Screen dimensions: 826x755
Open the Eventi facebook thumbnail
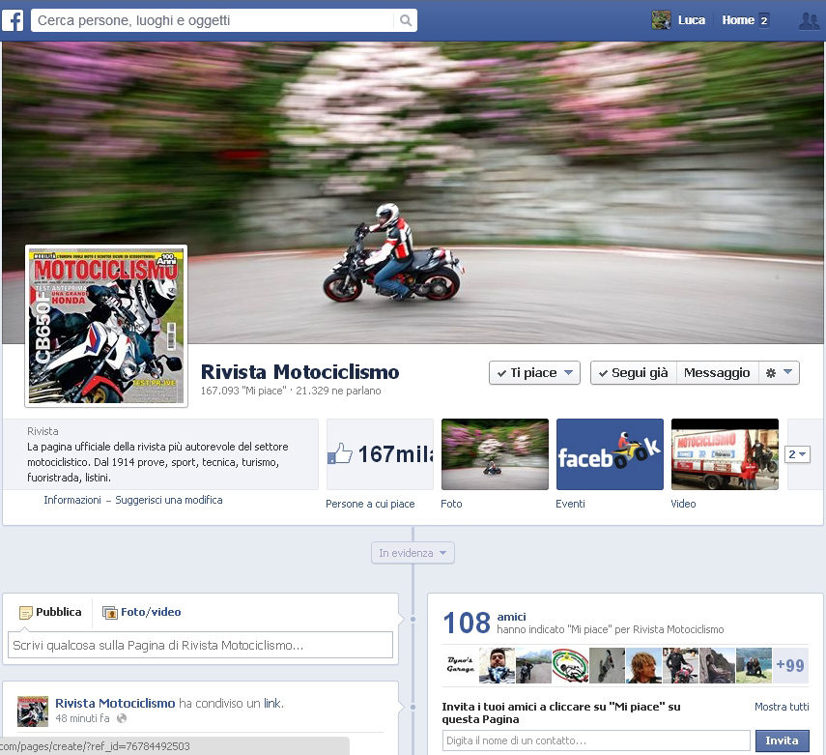tap(610, 454)
